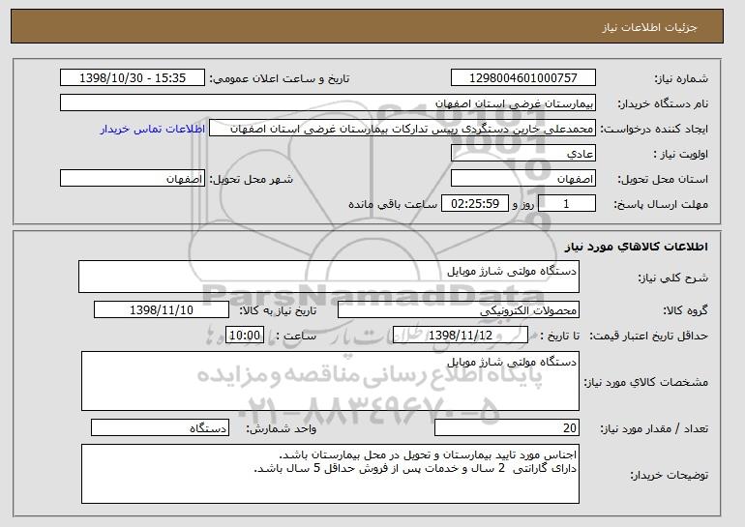Click the request creator name field

click(x=402, y=129)
